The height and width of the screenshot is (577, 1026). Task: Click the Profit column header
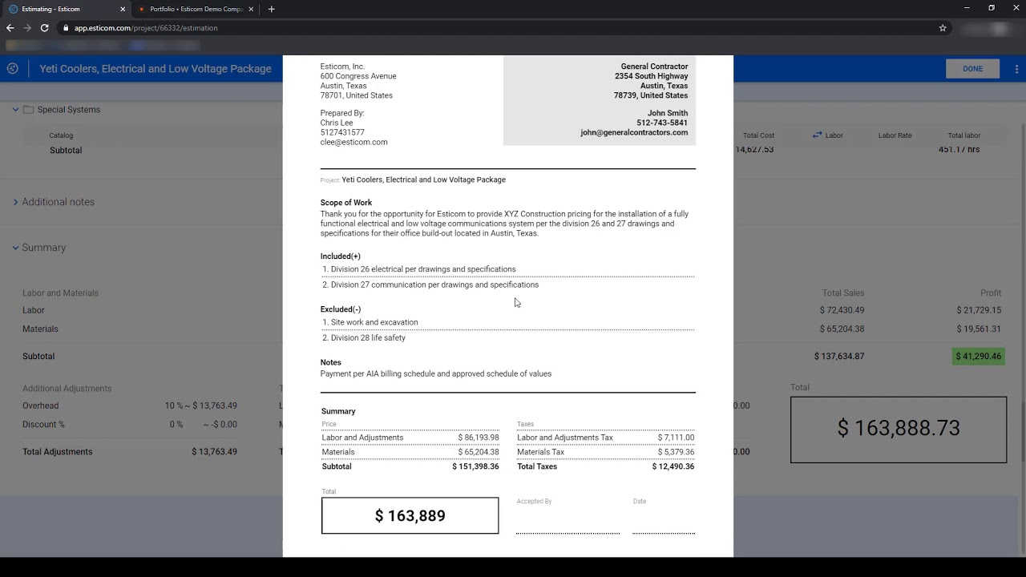991,293
